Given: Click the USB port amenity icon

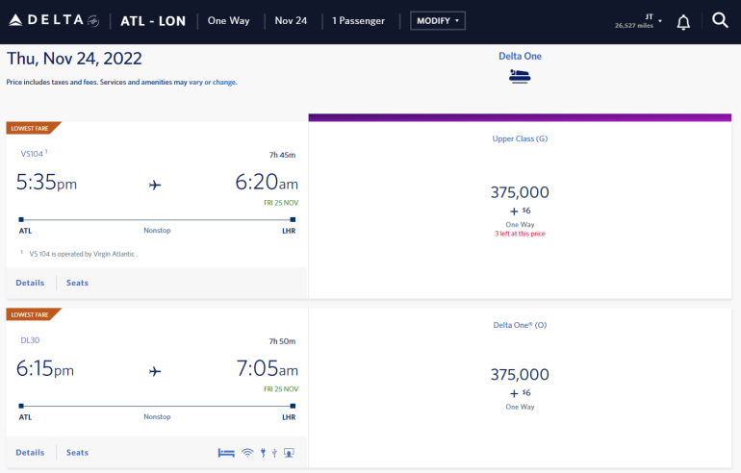Looking at the screenshot, I should tap(274, 452).
